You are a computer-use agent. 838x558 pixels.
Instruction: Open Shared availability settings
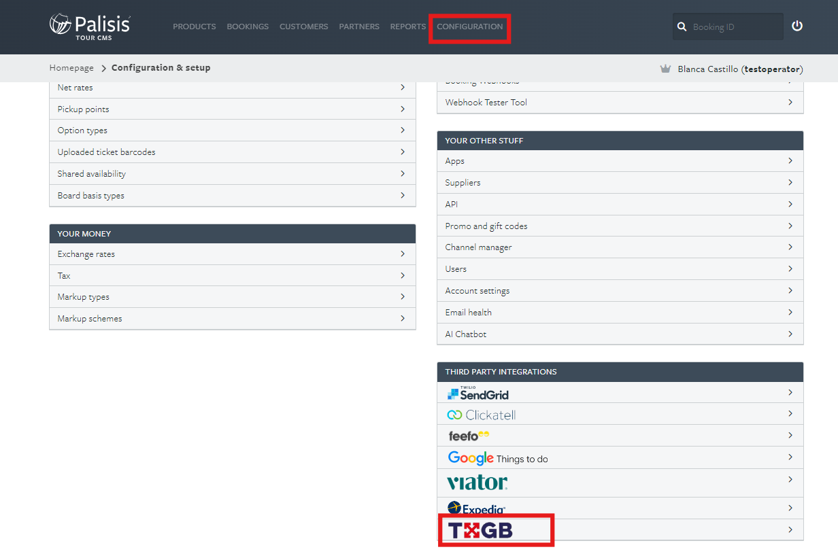233,174
